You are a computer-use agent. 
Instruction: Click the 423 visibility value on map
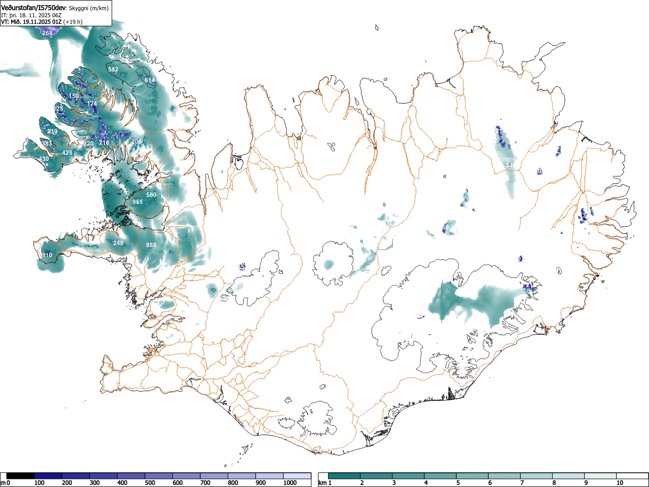click(x=67, y=153)
